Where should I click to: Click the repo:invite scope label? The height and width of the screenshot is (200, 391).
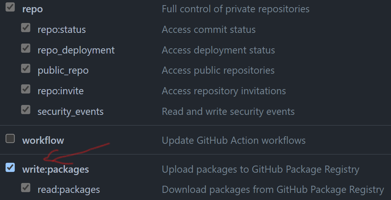point(60,91)
